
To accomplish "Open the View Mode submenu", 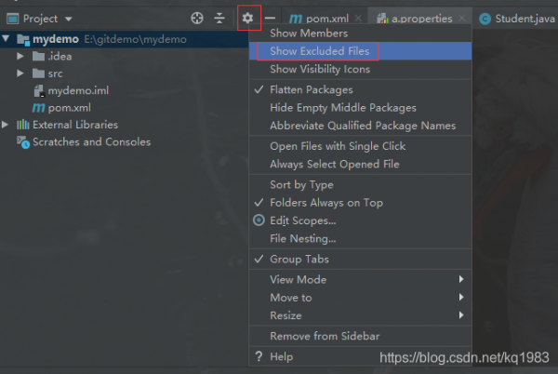I will click(x=298, y=279).
